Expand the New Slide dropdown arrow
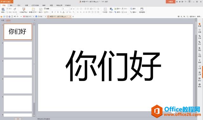Viewport: 203px width, 120px height. click(37, 12)
